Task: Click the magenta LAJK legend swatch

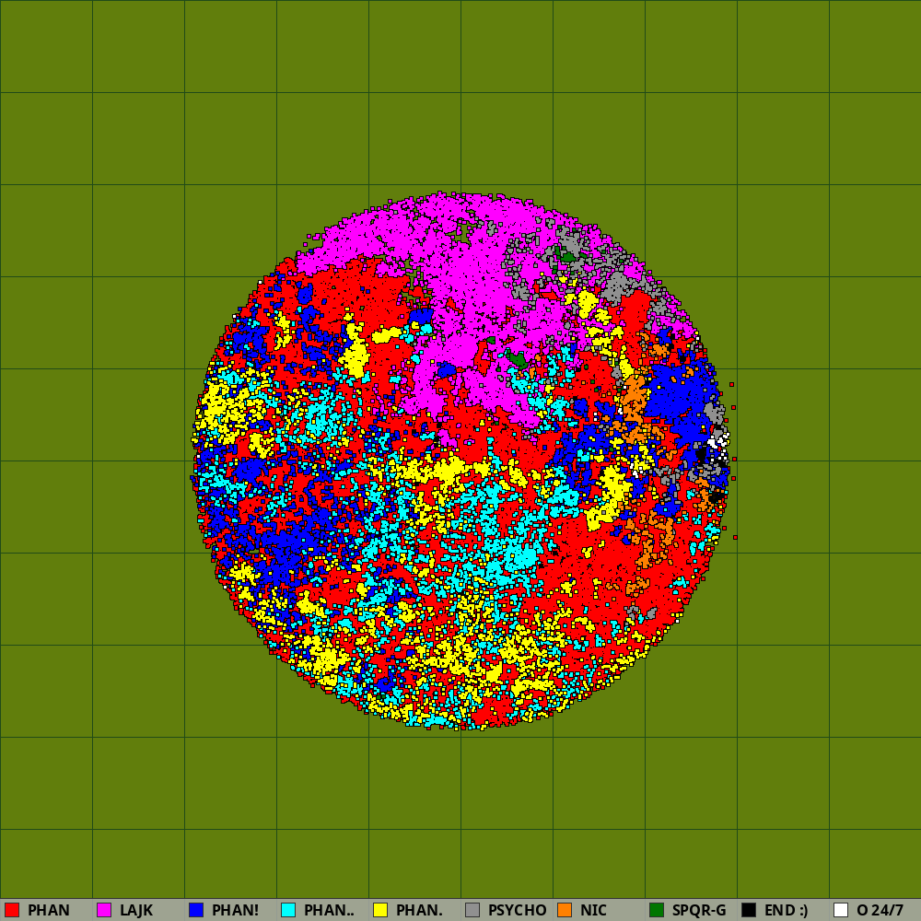Action: 104,910
